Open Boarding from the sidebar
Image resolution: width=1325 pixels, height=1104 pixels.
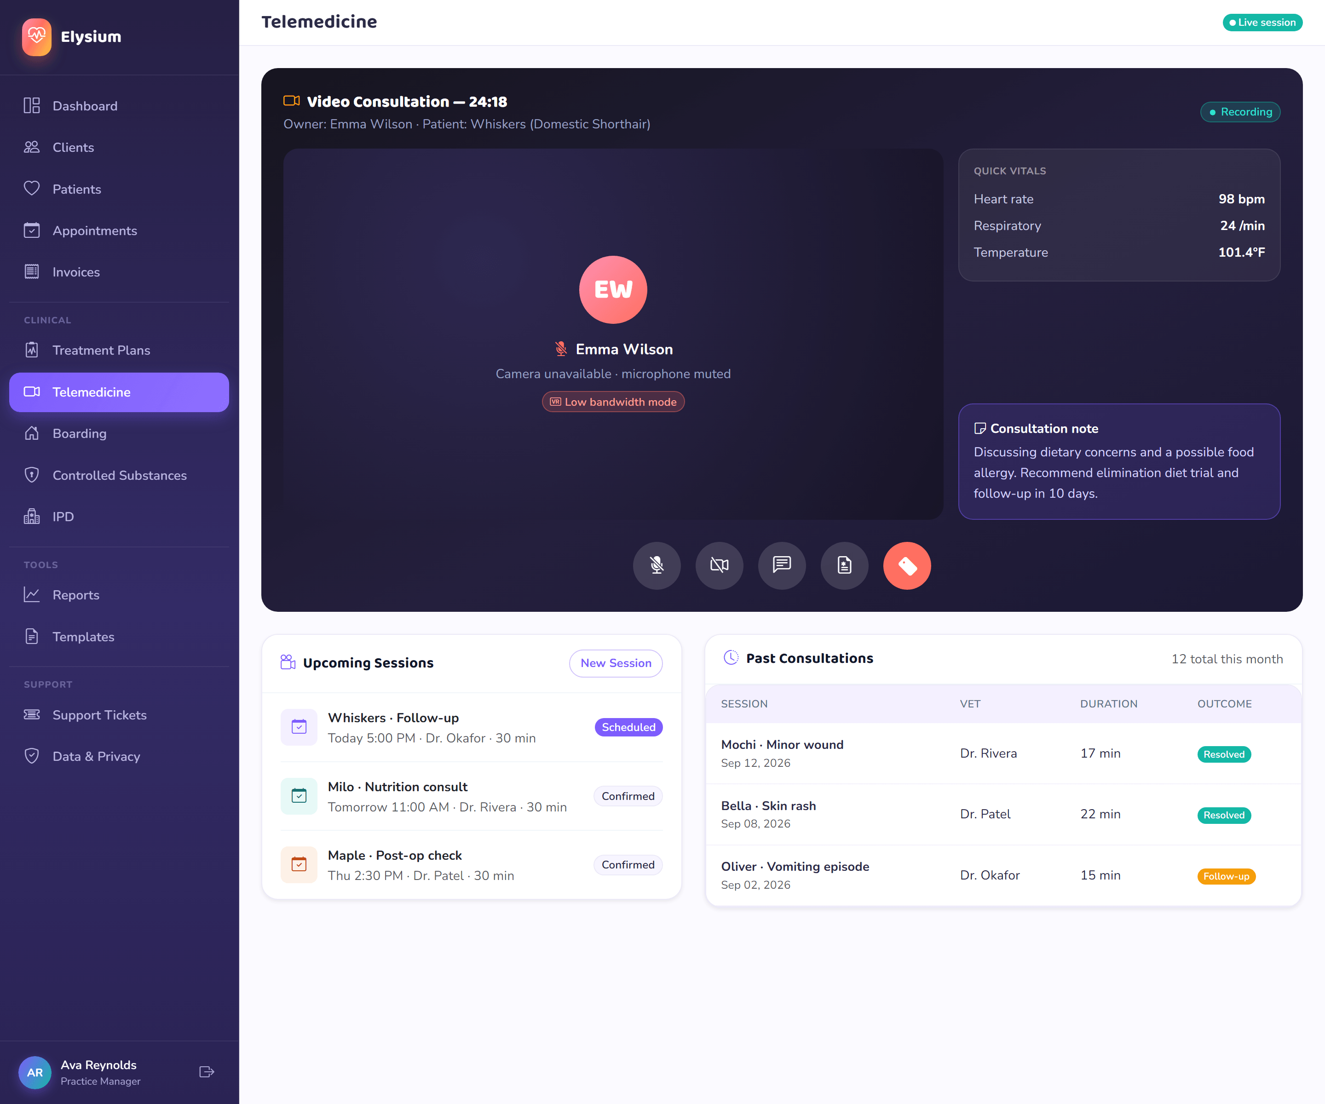click(x=119, y=433)
